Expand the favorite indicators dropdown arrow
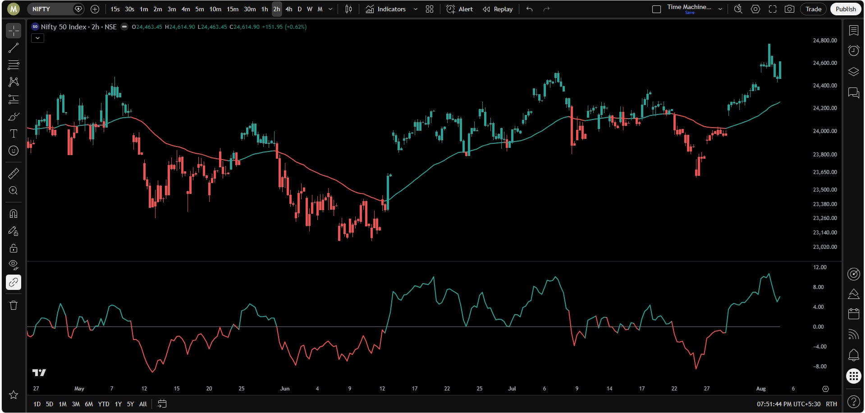Screen dimensions: 865x413 (x=416, y=9)
